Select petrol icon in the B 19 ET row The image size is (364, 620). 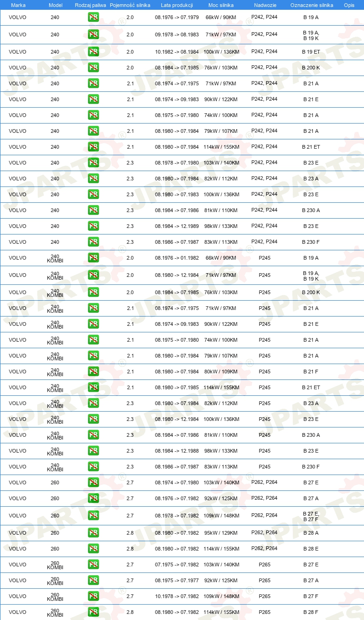coord(94,52)
